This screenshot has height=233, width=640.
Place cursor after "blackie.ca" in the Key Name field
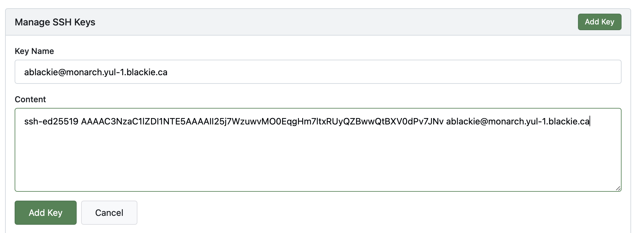pos(168,72)
